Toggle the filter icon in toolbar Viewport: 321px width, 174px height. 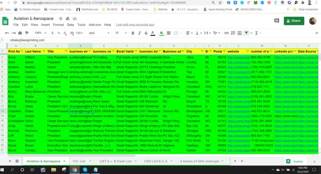[246, 33]
